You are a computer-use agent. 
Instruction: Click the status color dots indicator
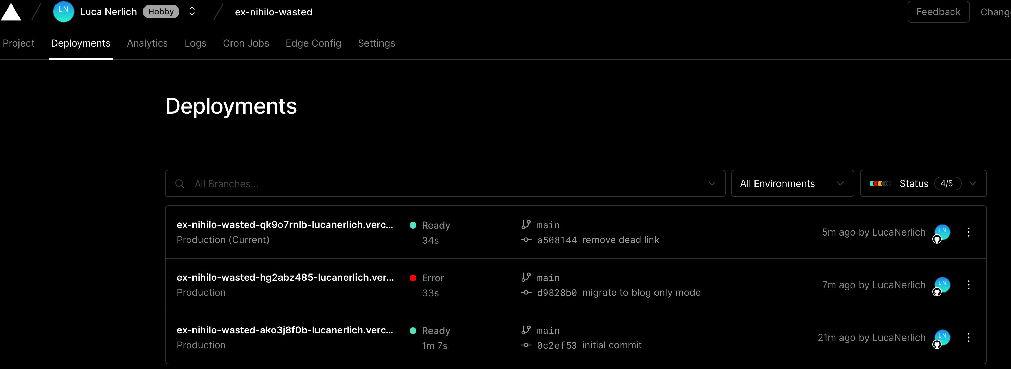pos(880,183)
